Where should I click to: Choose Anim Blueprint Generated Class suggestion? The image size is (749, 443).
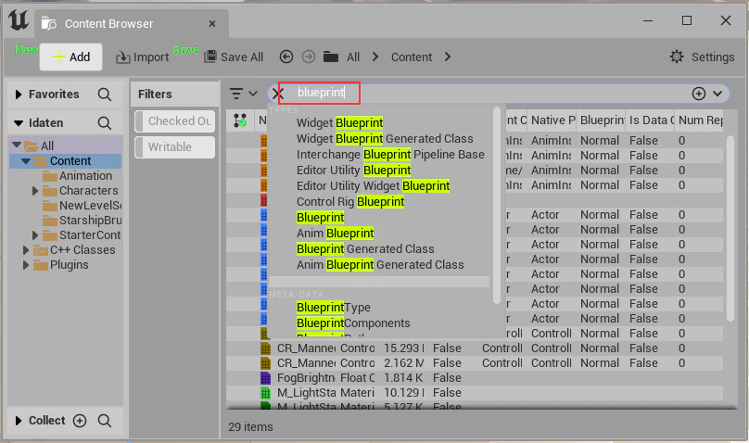[380, 265]
